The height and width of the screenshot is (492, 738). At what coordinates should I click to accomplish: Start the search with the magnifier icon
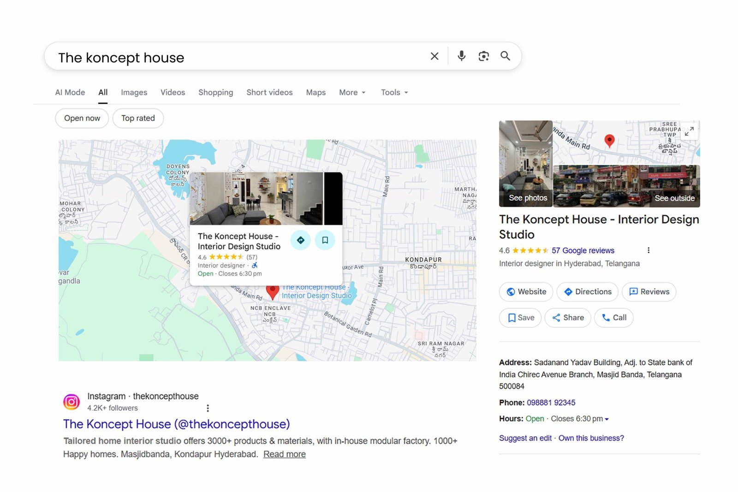point(505,56)
